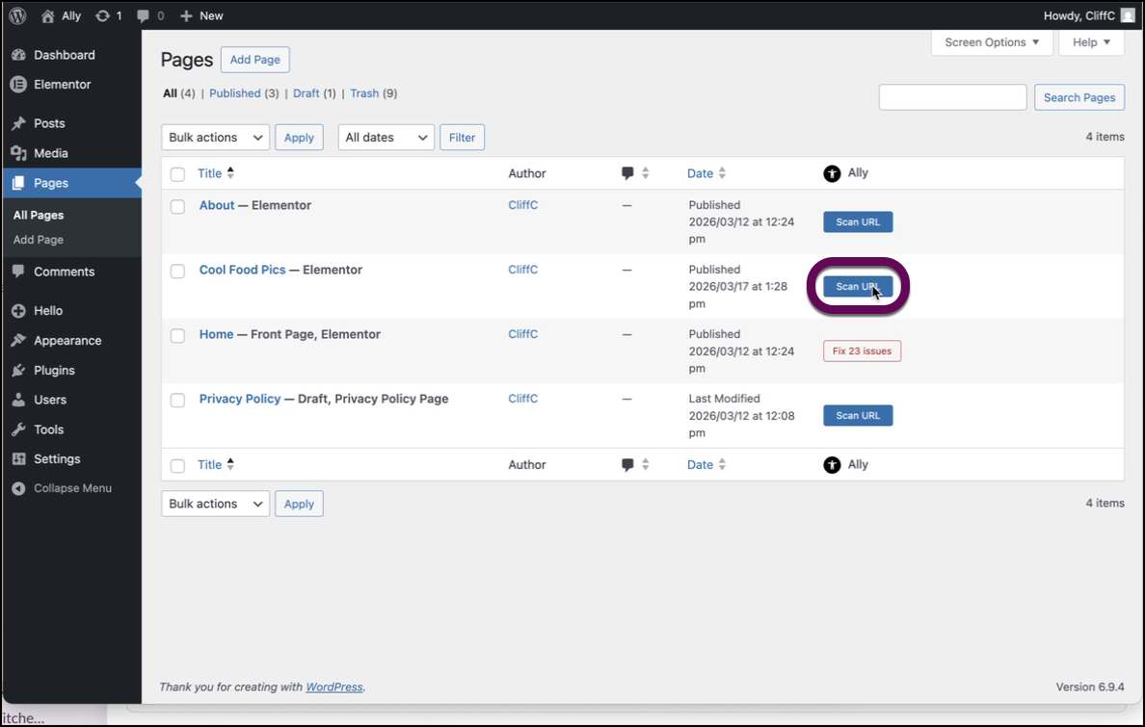Click the Fix 23 issues button

[x=862, y=351]
